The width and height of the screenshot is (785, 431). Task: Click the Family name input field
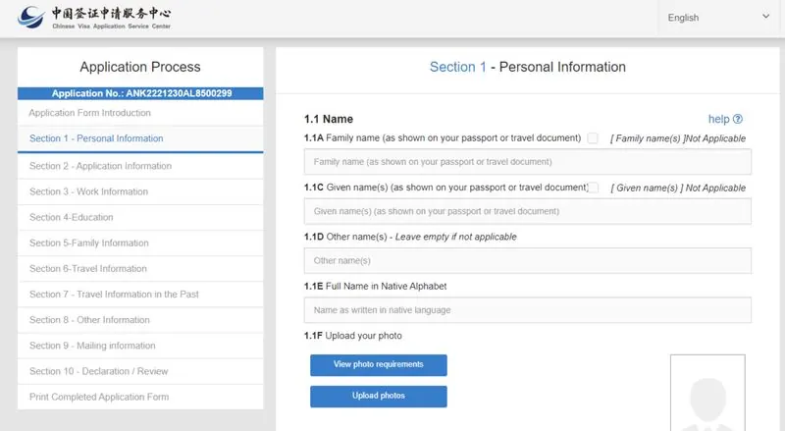[527, 162]
